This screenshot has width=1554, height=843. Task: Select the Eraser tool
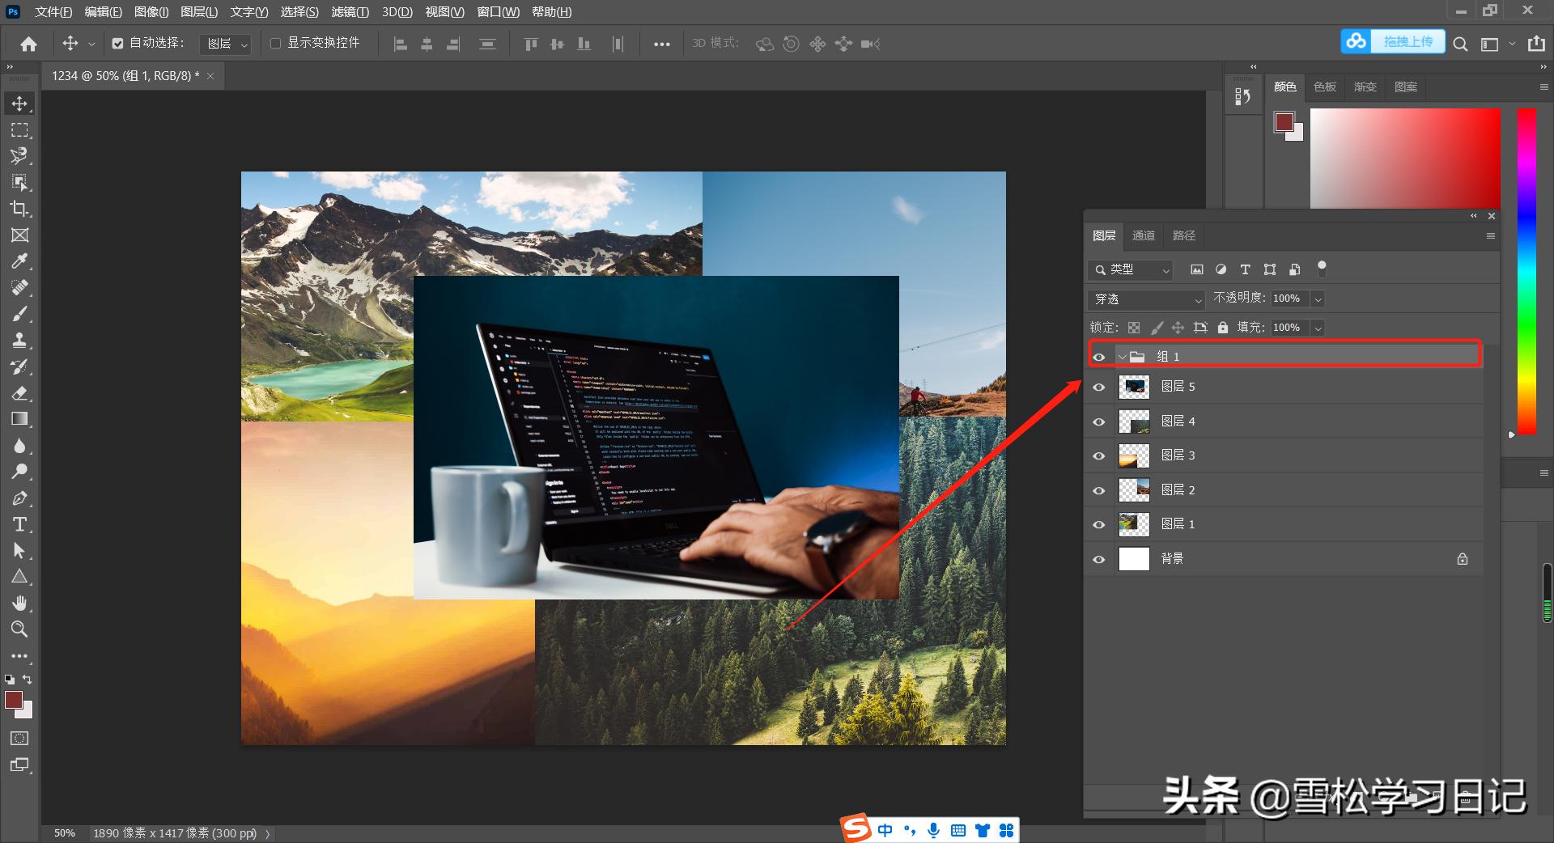click(19, 393)
